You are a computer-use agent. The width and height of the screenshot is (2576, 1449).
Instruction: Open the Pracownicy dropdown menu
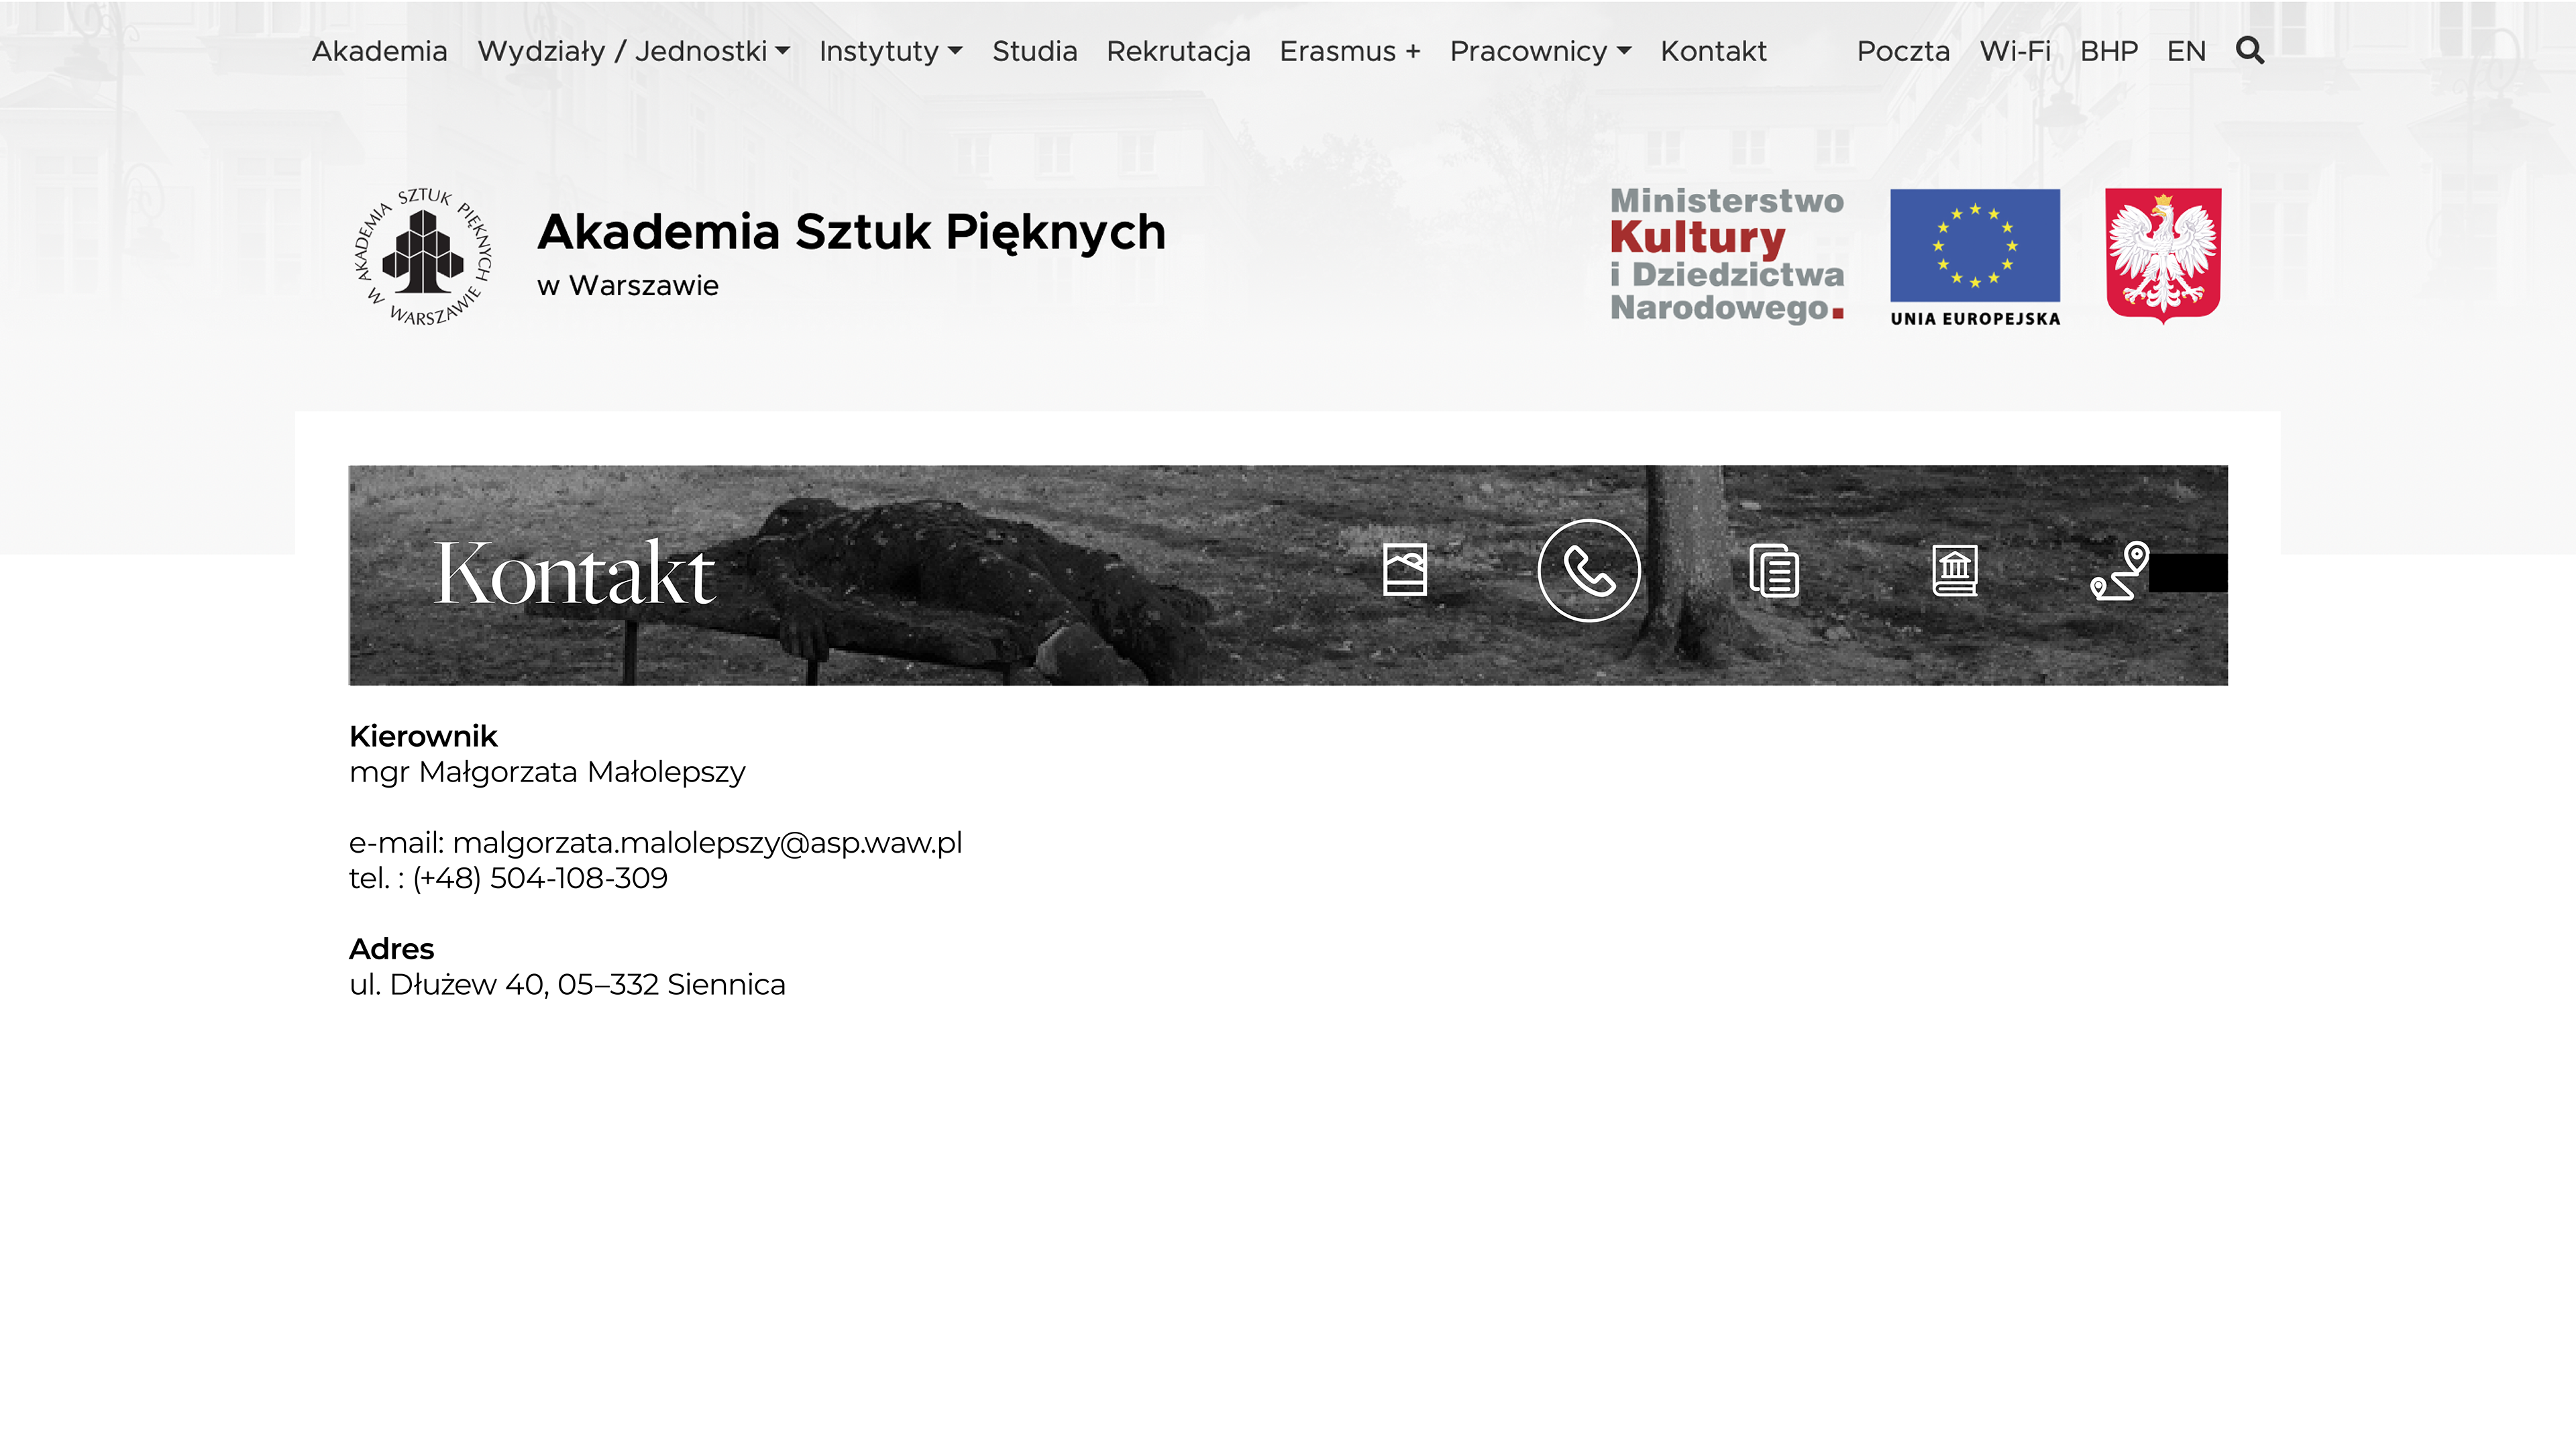[x=1540, y=51]
